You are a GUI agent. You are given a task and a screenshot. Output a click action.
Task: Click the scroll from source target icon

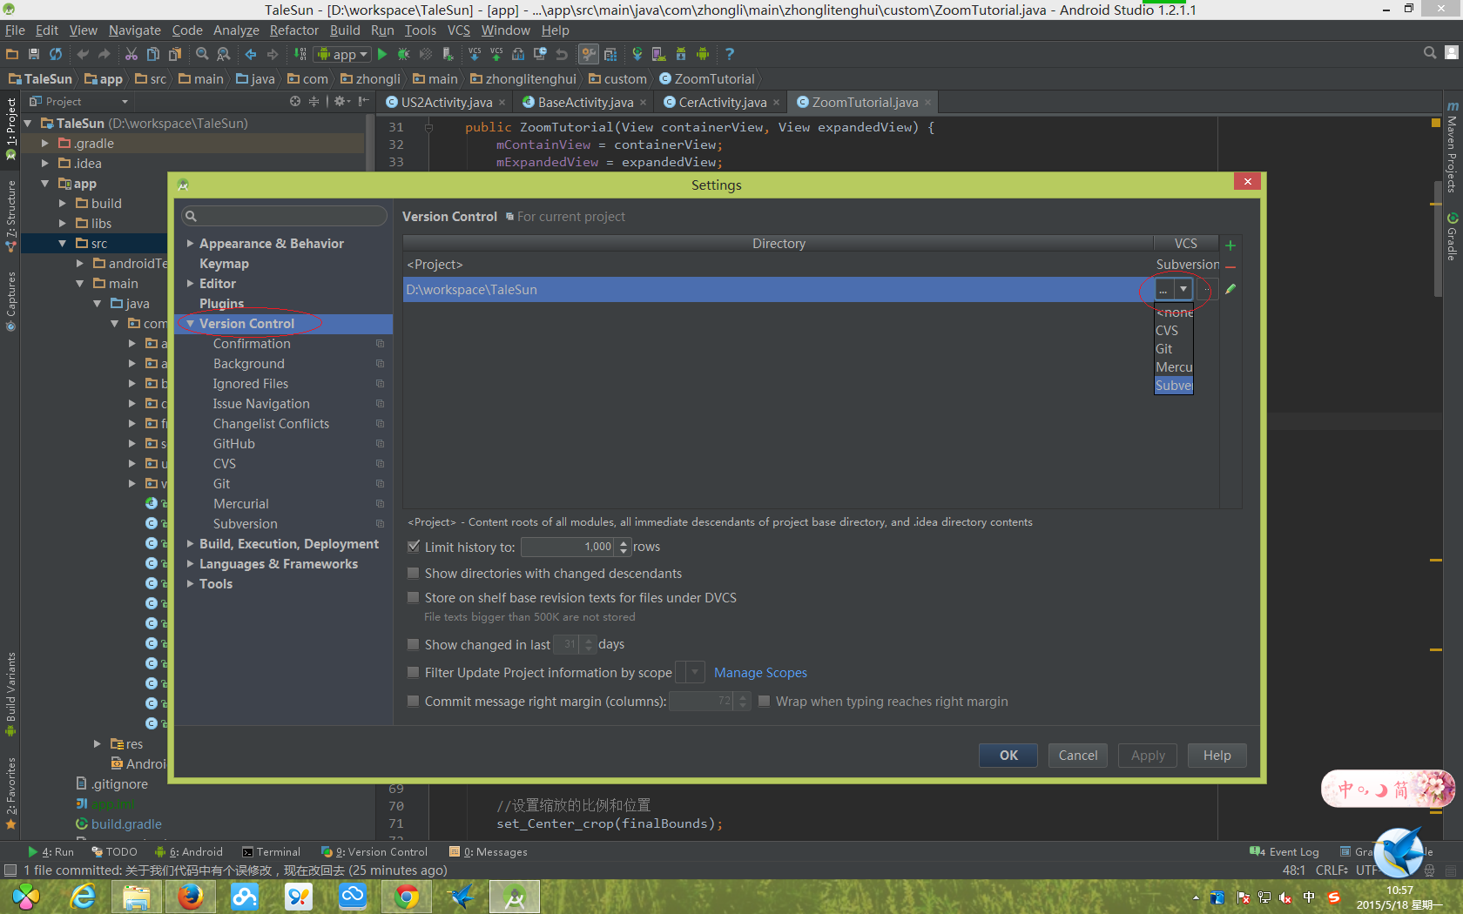coord(295,102)
